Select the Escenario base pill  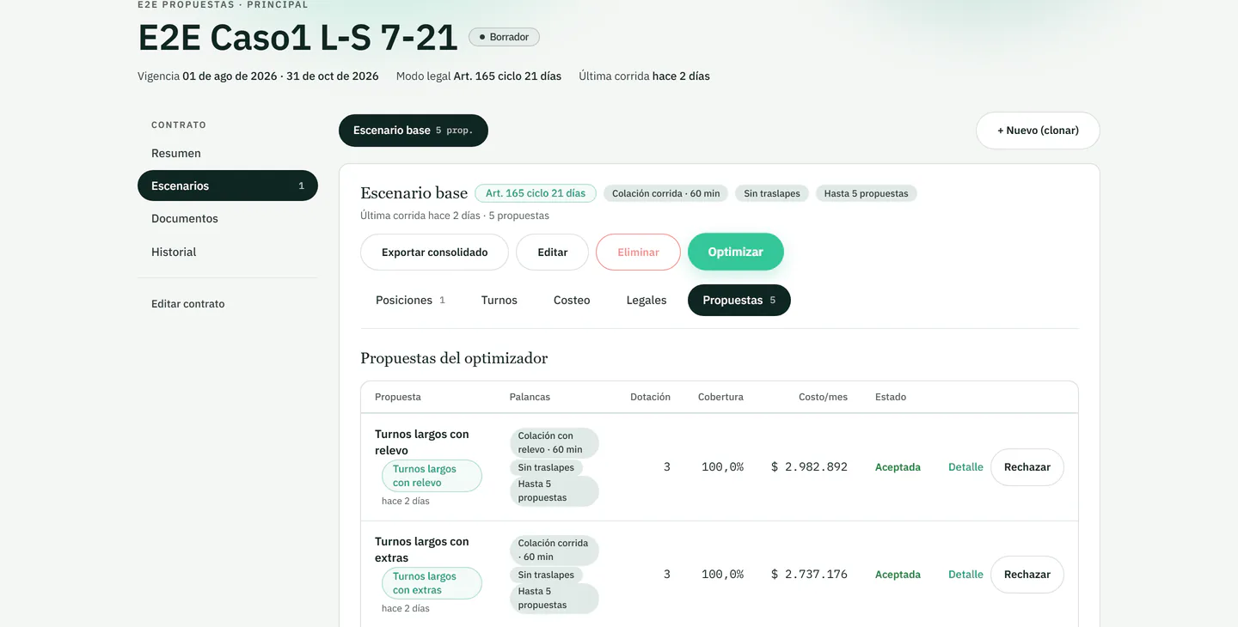pyautogui.click(x=414, y=131)
